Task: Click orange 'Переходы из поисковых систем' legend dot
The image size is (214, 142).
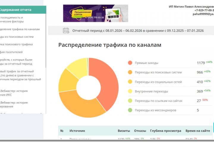Action: tap(130, 72)
